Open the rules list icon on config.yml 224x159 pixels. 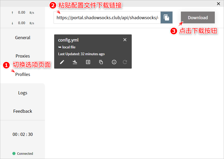tap(88, 62)
